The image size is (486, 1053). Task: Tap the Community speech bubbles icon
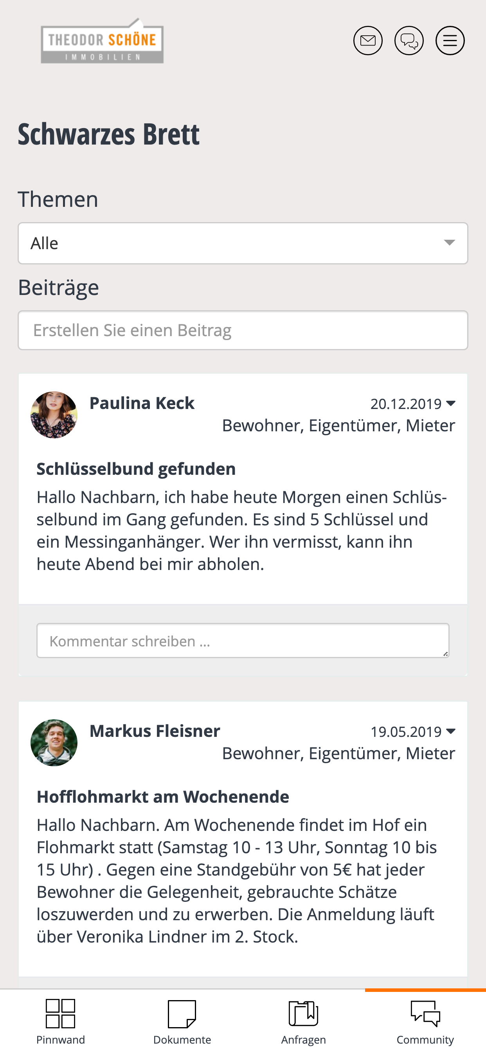tap(425, 1013)
